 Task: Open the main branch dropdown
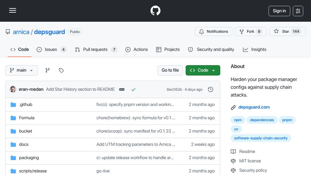[22, 70]
